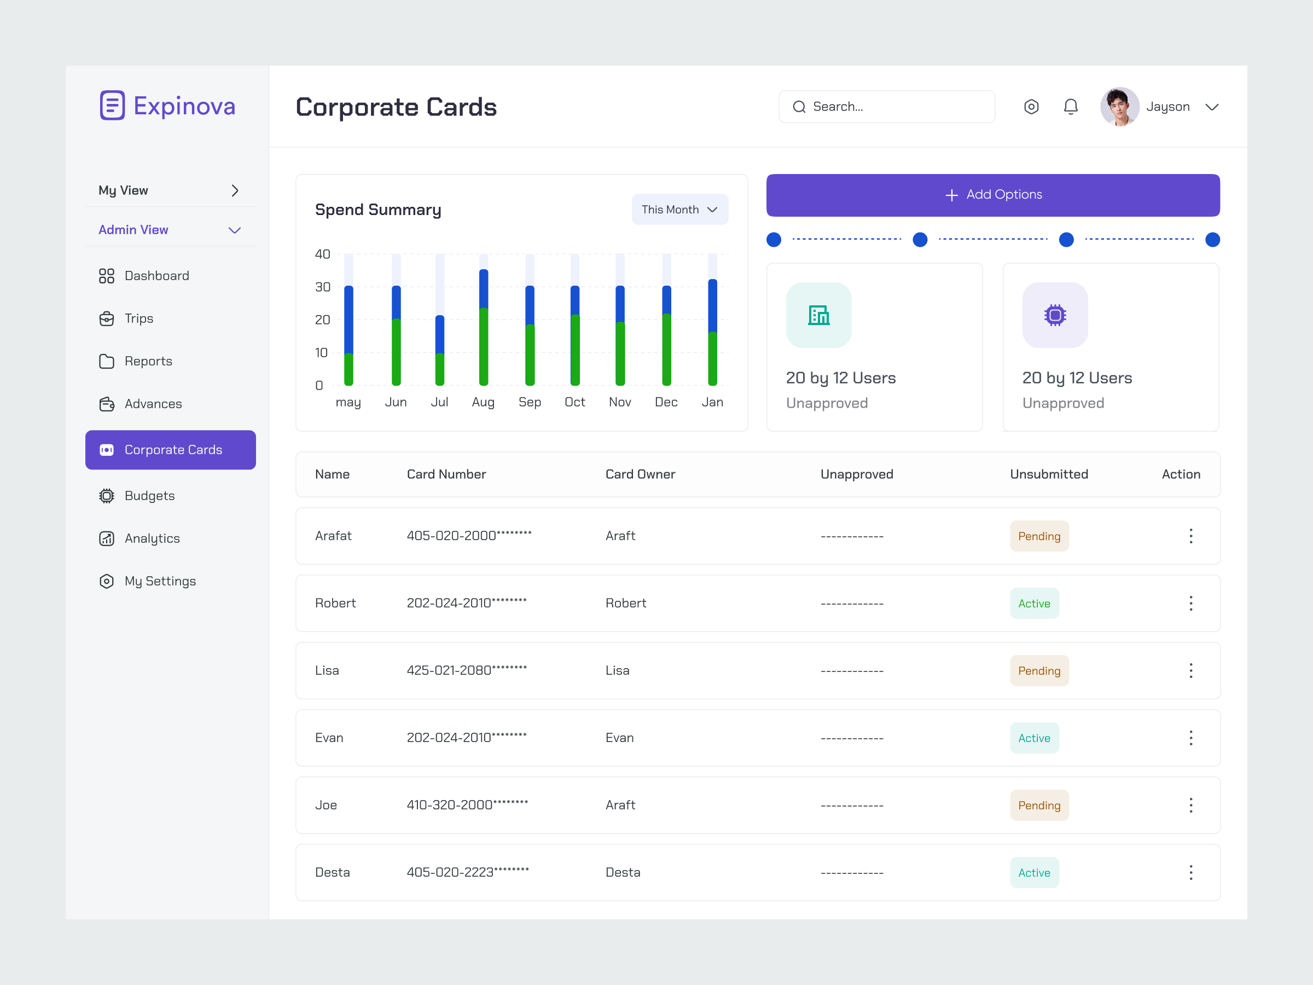Expand the This Month dropdown
Viewport: 1313px width, 985px height.
tap(679, 210)
